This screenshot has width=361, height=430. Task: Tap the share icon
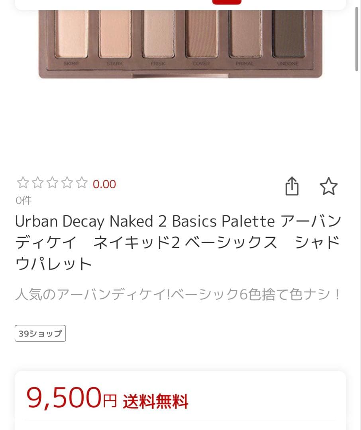pos(292,186)
